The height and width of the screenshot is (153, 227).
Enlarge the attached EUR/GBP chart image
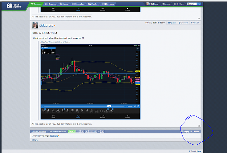[90, 82]
